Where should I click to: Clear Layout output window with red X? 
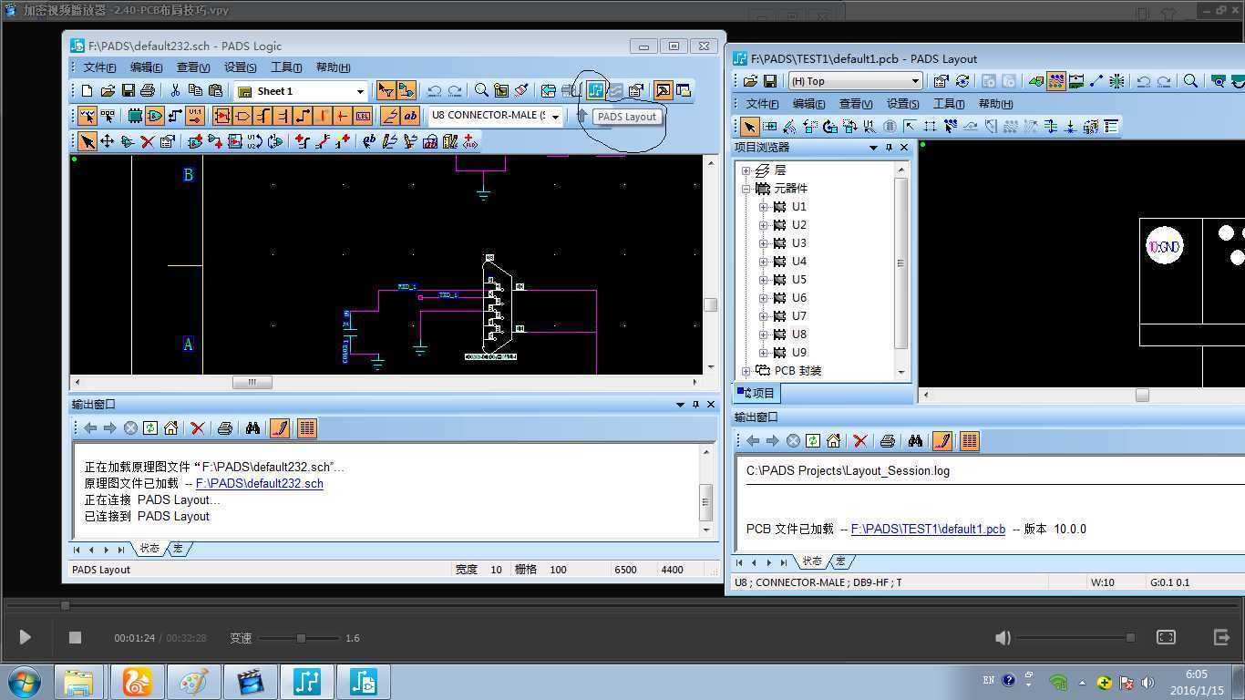[x=859, y=440]
